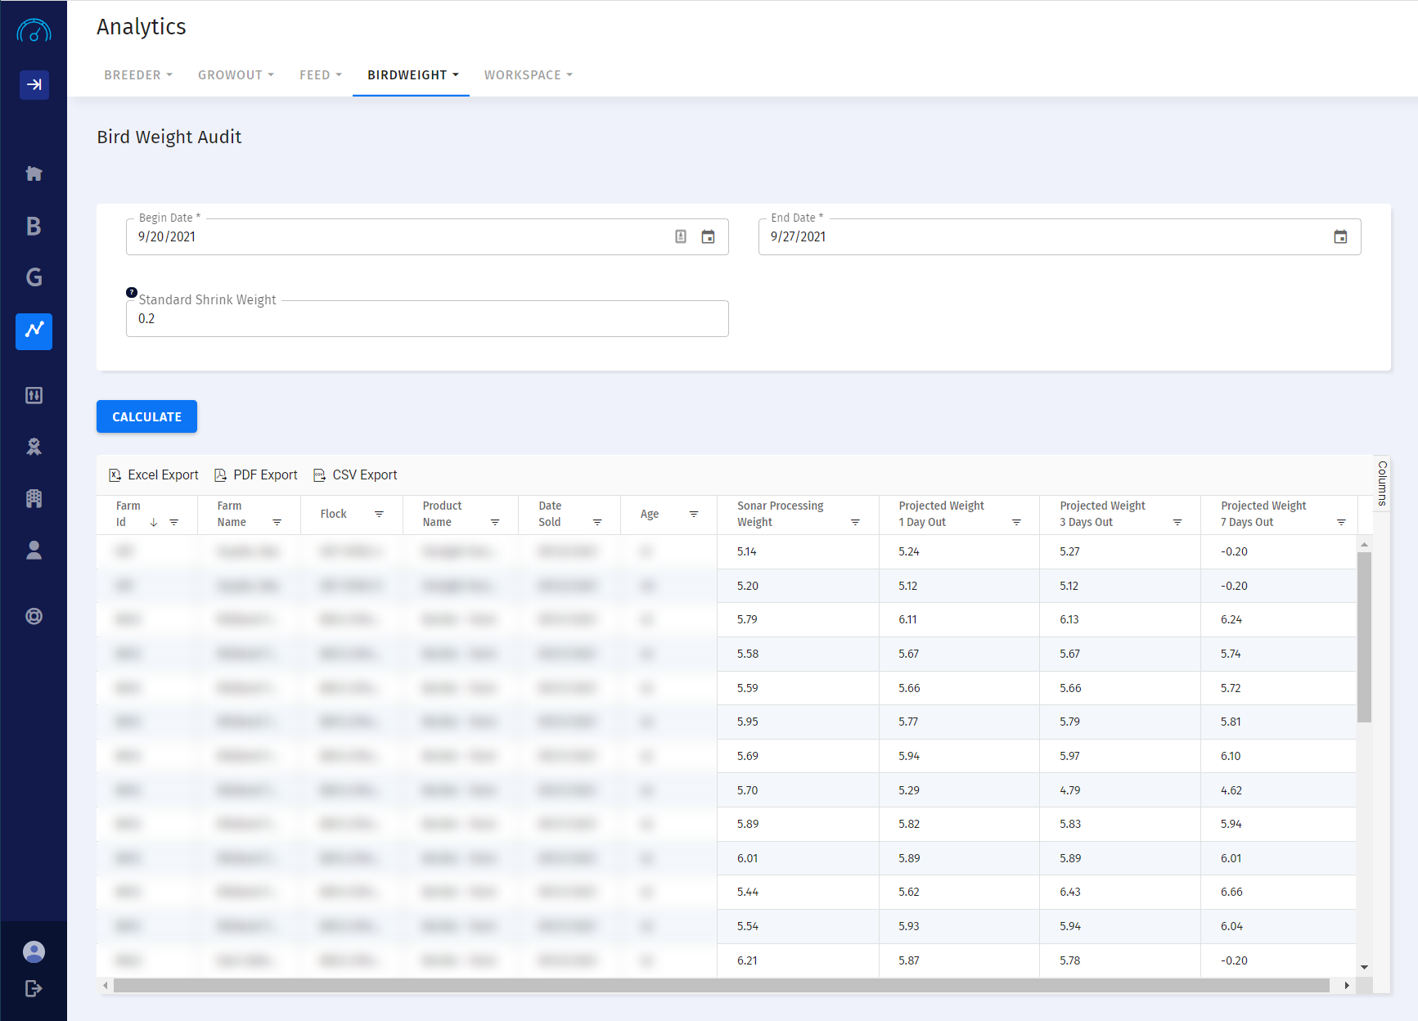Open the award ribbon sidebar icon
This screenshot has width=1418, height=1021.
click(x=34, y=447)
